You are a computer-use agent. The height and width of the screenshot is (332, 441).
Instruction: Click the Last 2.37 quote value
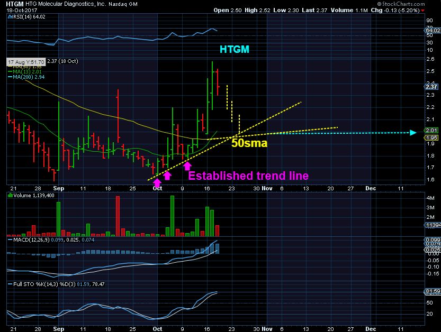[314, 10]
